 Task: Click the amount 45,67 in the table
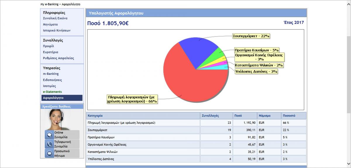click(x=252, y=144)
